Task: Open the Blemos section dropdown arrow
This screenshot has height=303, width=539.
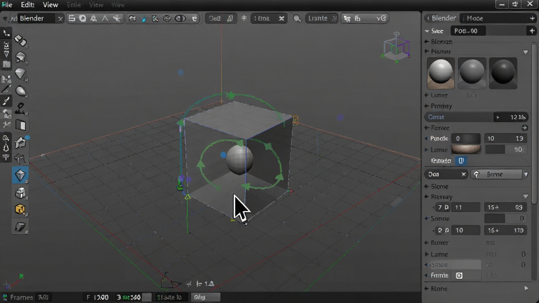Action: click(526, 52)
